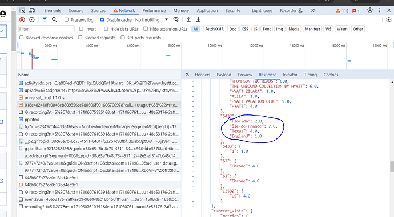Open DevTools settings gear at top

370,10
